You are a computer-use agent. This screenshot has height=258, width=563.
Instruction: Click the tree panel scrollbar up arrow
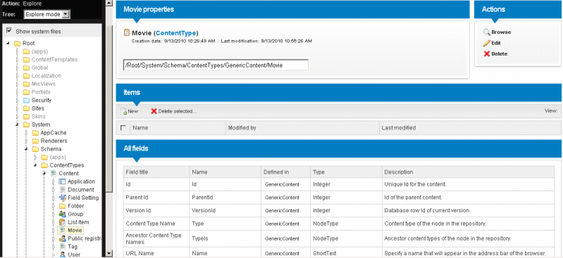coord(109,3)
